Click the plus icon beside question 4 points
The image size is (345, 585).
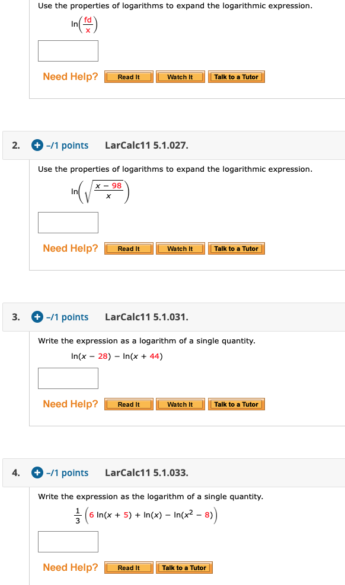(37, 472)
